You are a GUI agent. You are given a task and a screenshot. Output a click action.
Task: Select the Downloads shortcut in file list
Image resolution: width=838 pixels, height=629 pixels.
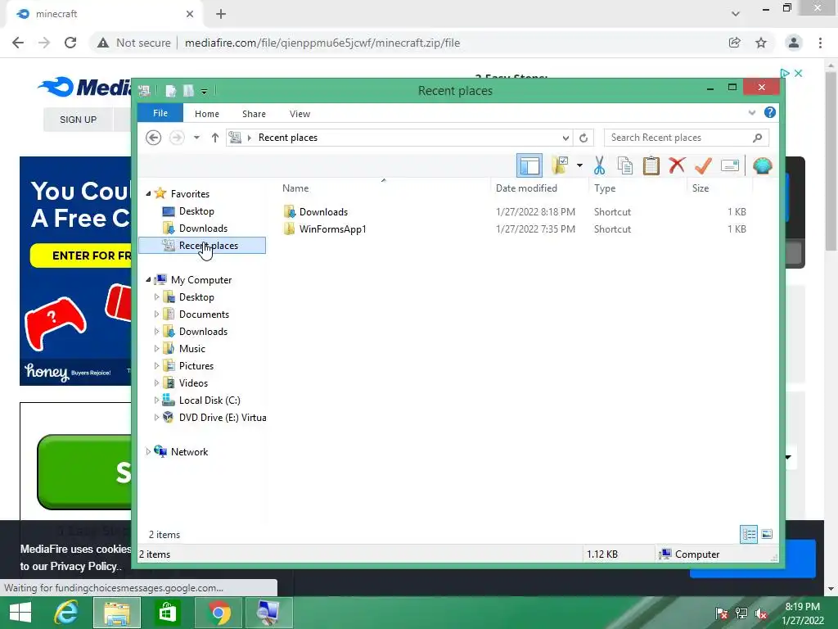pos(323,212)
